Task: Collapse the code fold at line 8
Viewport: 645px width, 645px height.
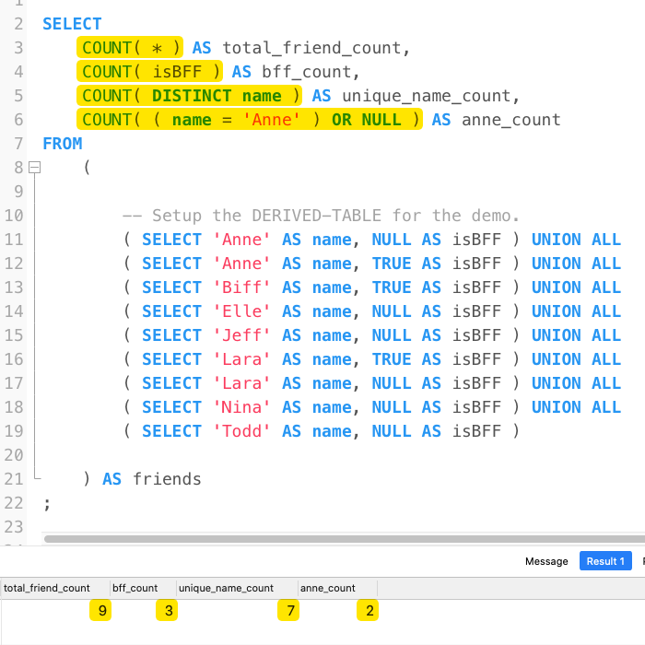Action: tap(35, 168)
